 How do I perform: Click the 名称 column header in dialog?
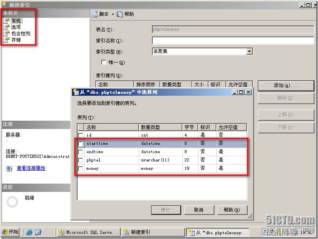point(112,127)
